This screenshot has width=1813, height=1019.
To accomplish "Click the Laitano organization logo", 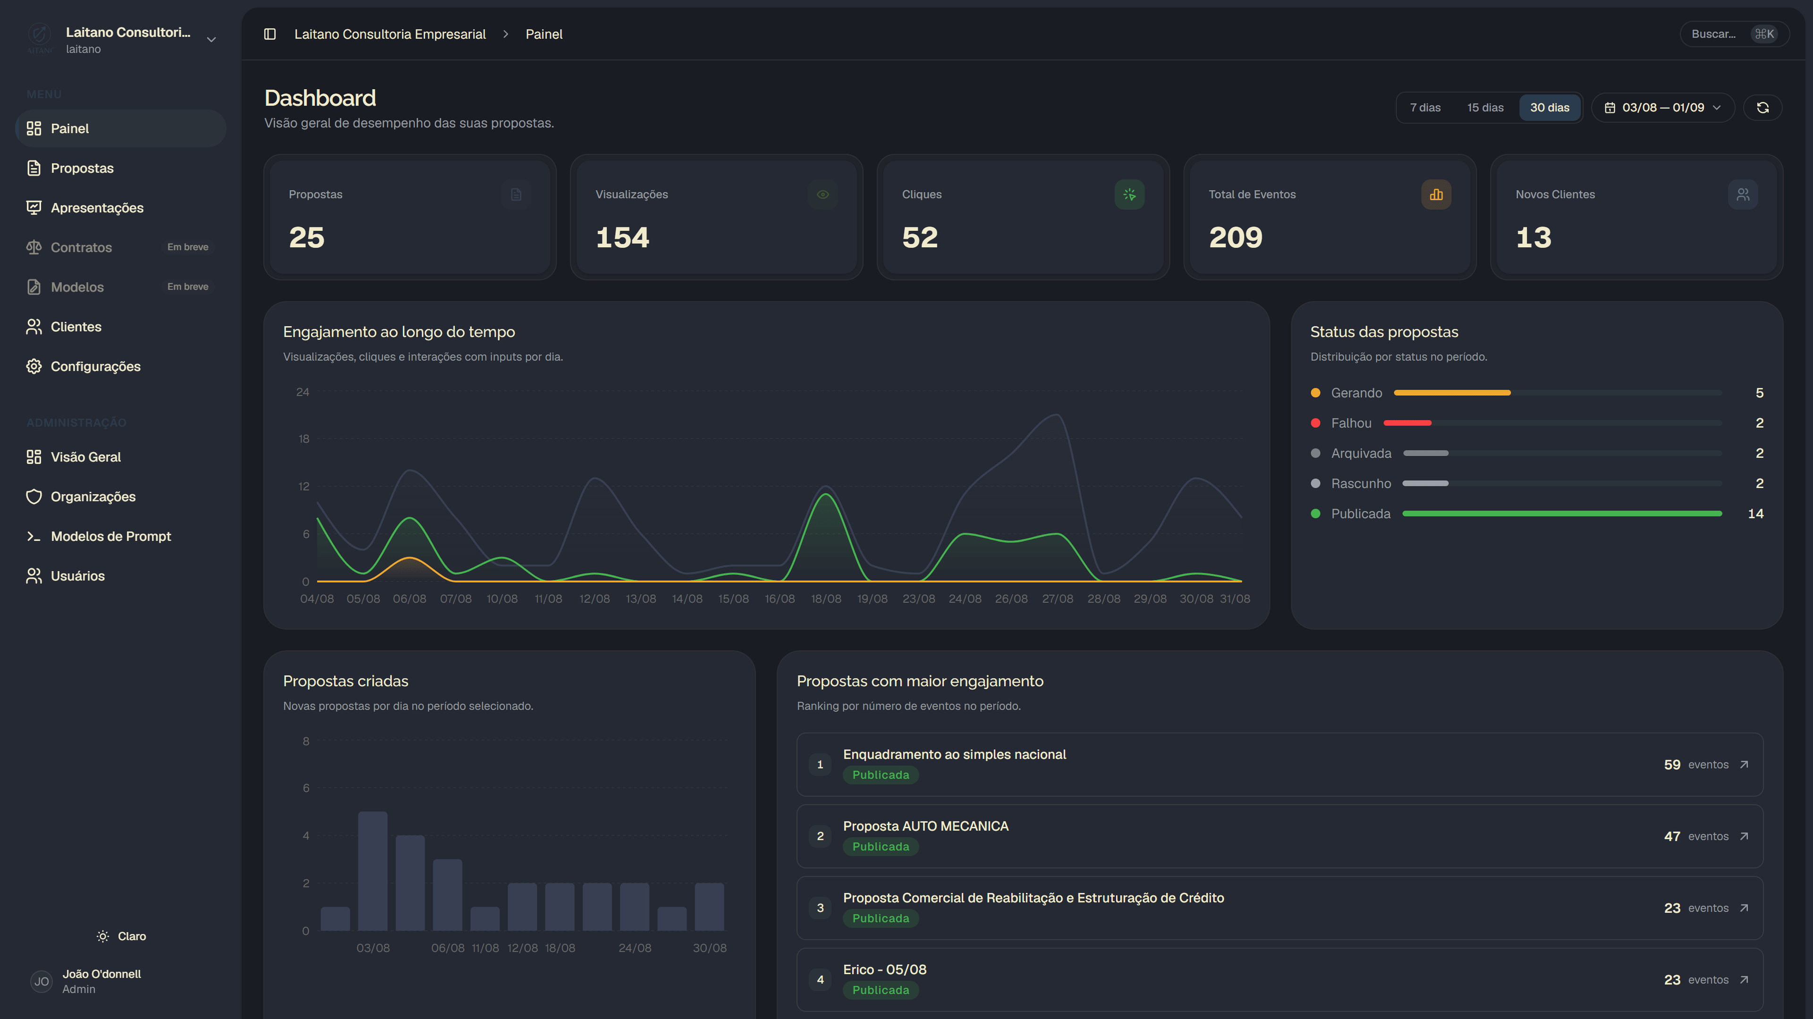I will coord(40,39).
